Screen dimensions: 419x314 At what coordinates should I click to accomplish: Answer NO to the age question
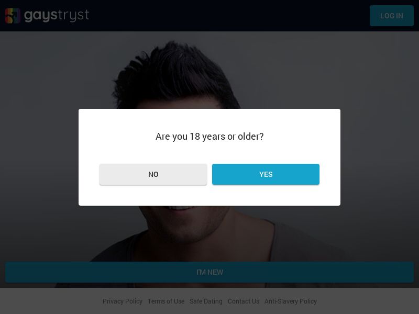point(153,174)
